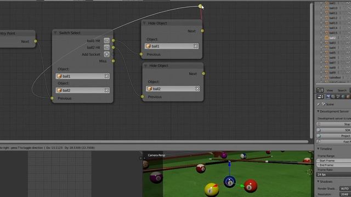
Task: Click the Camera Persp viewport label
Action: 156,155
